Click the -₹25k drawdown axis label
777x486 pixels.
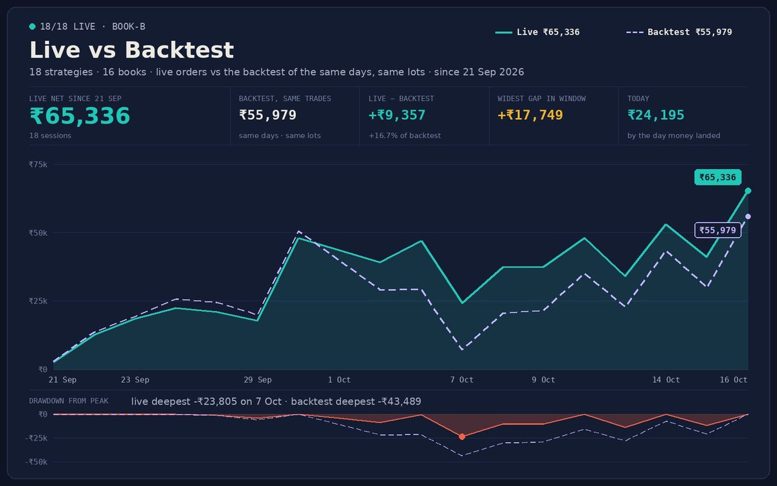(x=36, y=438)
